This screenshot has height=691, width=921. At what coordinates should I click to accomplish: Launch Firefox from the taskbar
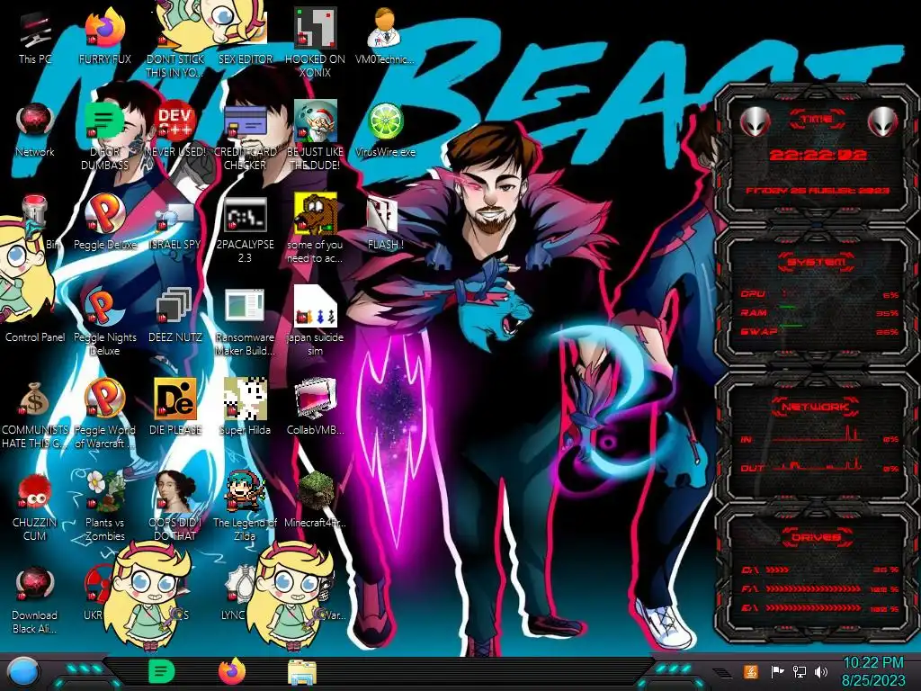point(232,671)
